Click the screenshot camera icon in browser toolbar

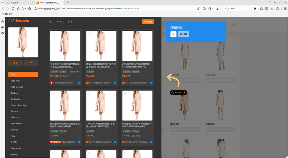click(261, 9)
